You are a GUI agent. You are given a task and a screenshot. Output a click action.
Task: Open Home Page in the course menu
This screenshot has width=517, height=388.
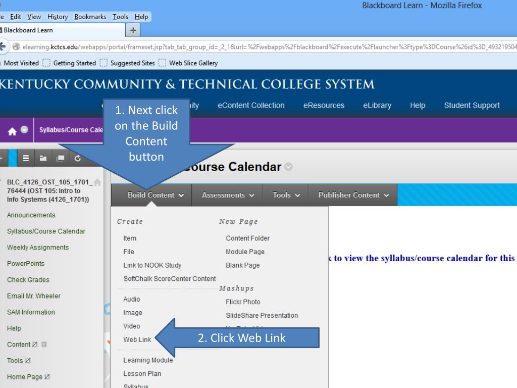pyautogui.click(x=25, y=377)
